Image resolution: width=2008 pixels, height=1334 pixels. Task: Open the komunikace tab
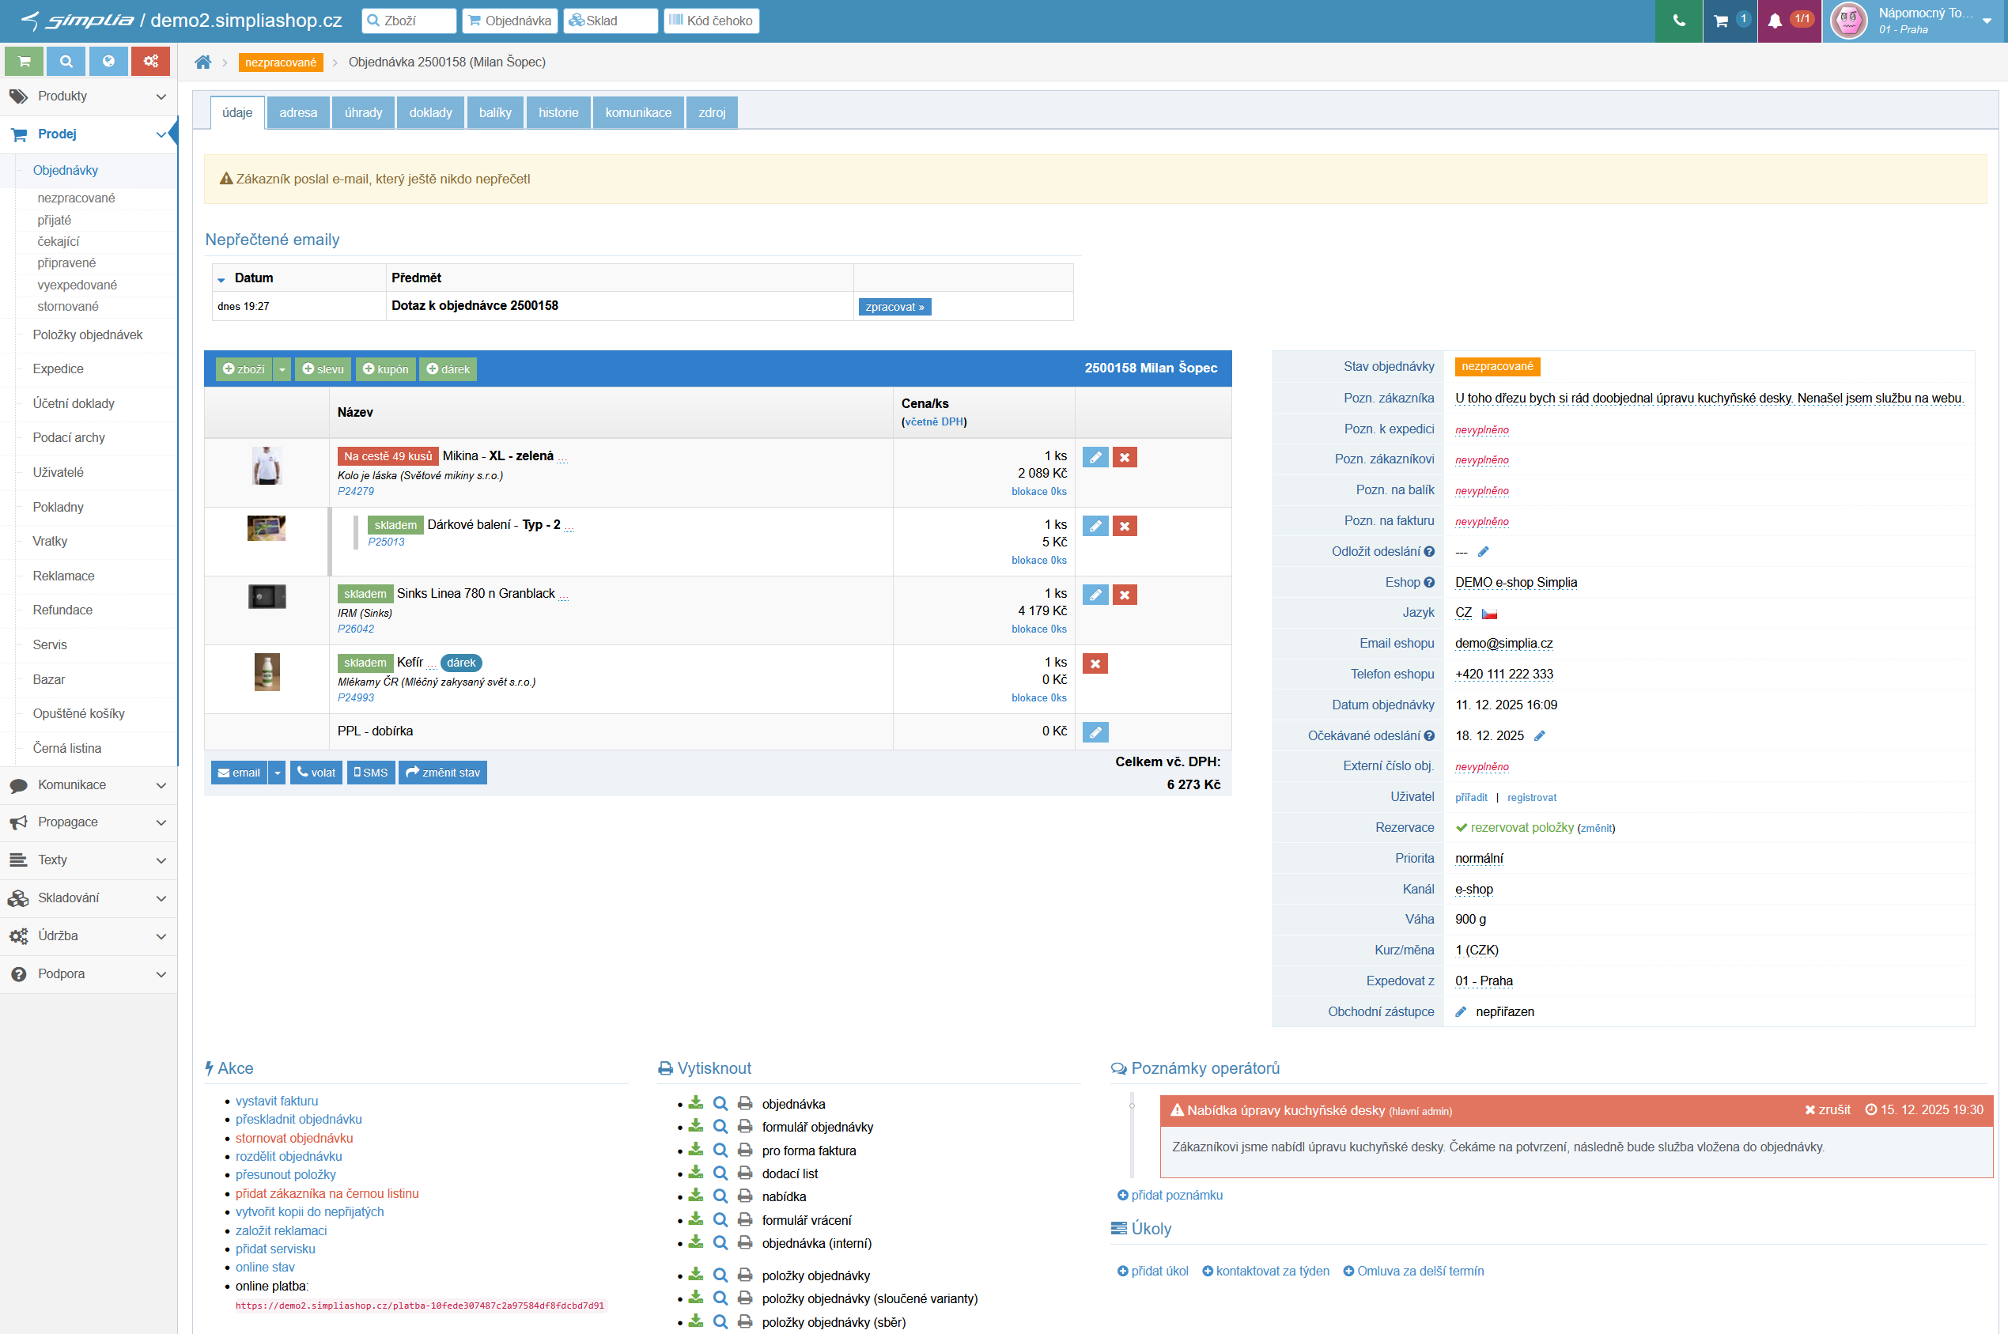[638, 112]
